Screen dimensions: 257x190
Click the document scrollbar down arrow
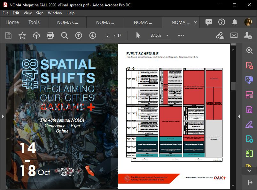tap(233, 186)
